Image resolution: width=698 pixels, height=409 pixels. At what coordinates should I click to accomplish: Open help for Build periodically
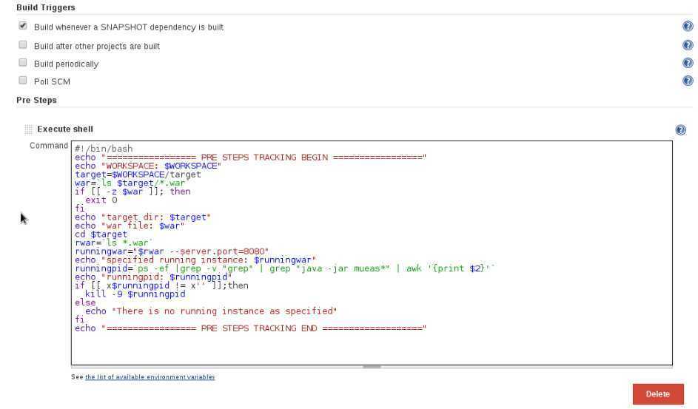coord(687,63)
